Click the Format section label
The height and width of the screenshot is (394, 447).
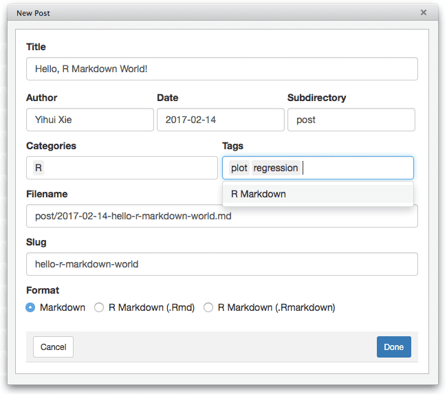click(x=43, y=290)
